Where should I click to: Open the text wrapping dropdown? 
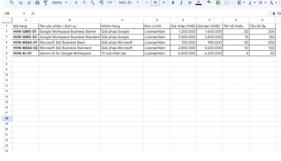click(x=263, y=3)
